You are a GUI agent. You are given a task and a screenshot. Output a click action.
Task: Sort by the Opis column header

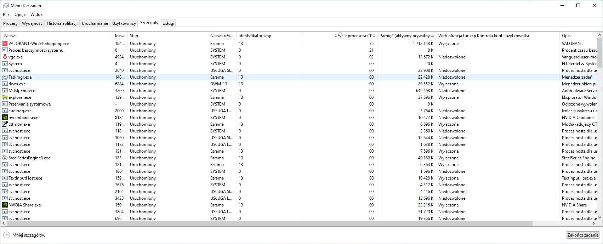click(579, 36)
